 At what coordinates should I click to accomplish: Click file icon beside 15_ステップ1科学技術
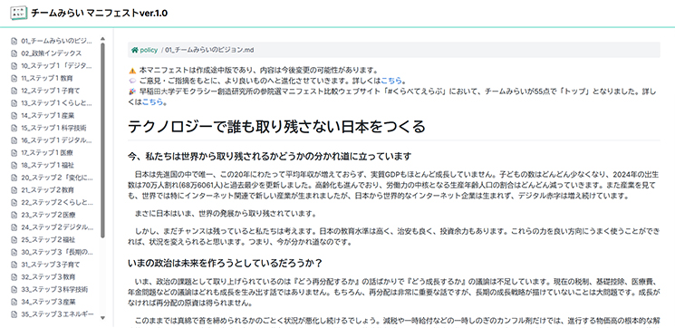(14, 129)
